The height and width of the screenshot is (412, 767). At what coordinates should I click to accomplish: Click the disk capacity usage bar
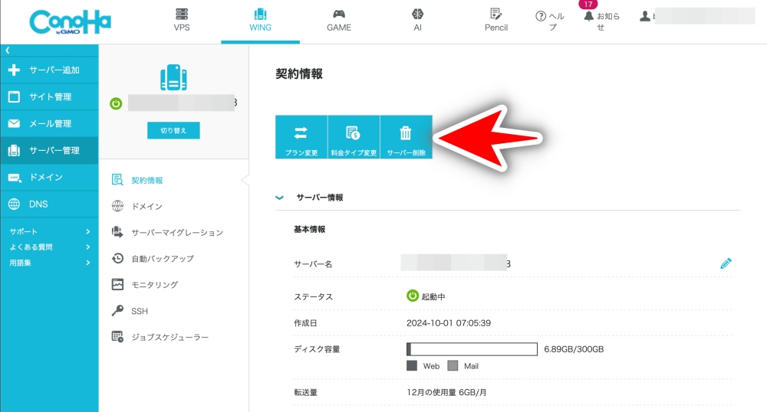pyautogui.click(x=471, y=349)
